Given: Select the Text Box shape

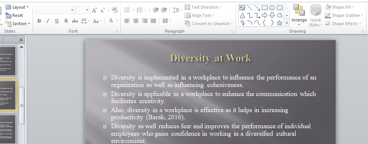Looking at the screenshot, I should 242,8.
